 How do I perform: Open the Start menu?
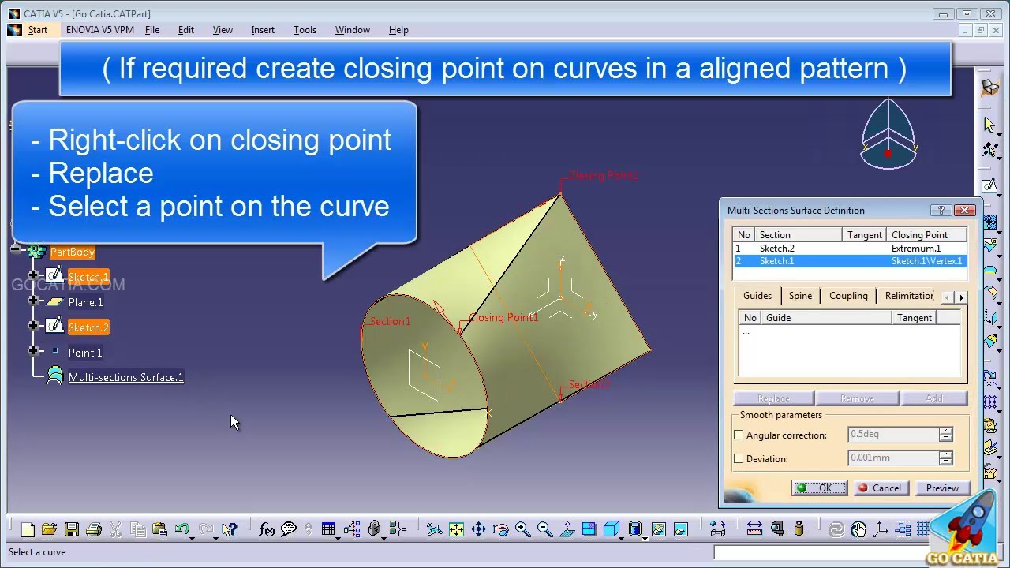click(38, 30)
